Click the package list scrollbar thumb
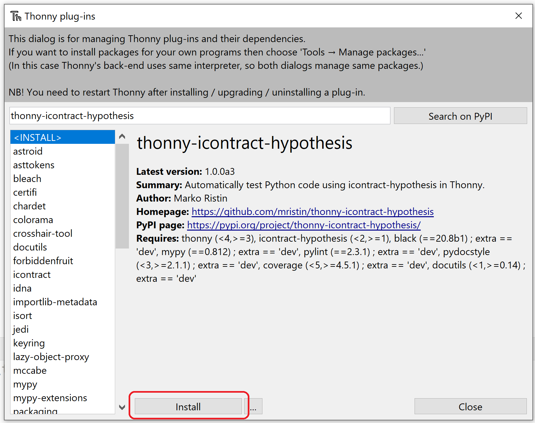Viewport: 535px width, 423px height. 122,196
